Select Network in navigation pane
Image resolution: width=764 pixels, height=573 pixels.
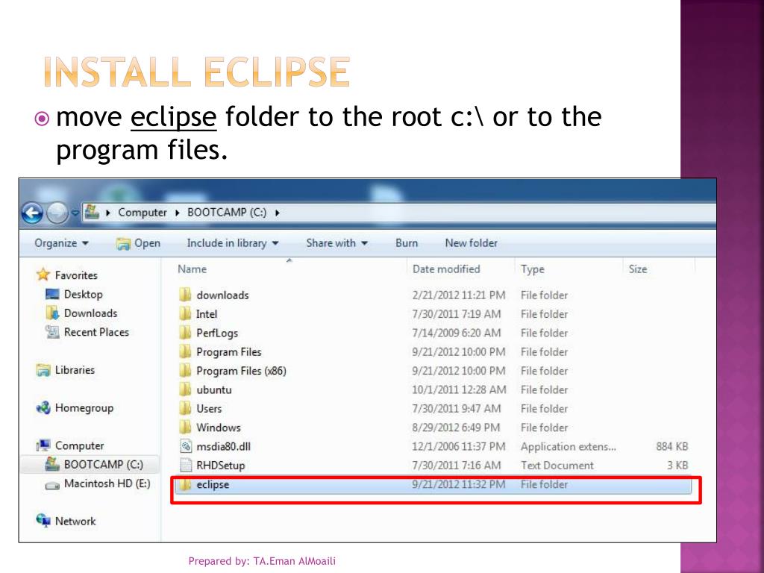(x=75, y=522)
